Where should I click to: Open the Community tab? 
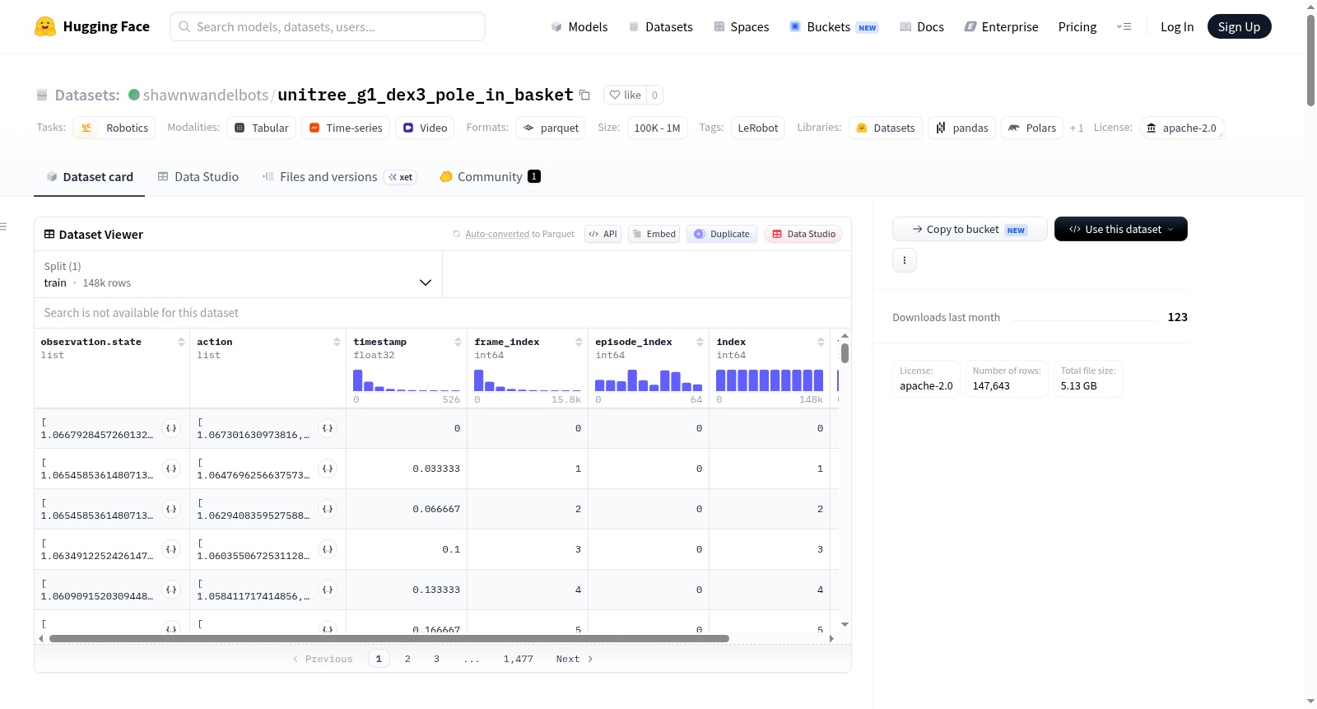click(490, 176)
